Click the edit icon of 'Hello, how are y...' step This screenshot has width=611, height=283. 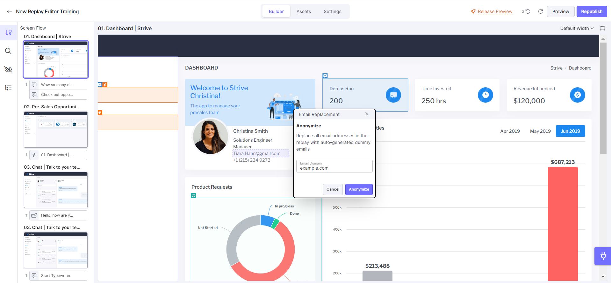click(34, 215)
